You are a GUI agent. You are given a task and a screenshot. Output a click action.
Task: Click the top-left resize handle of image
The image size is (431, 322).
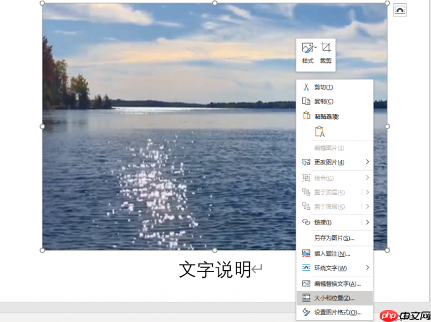coord(42,3)
